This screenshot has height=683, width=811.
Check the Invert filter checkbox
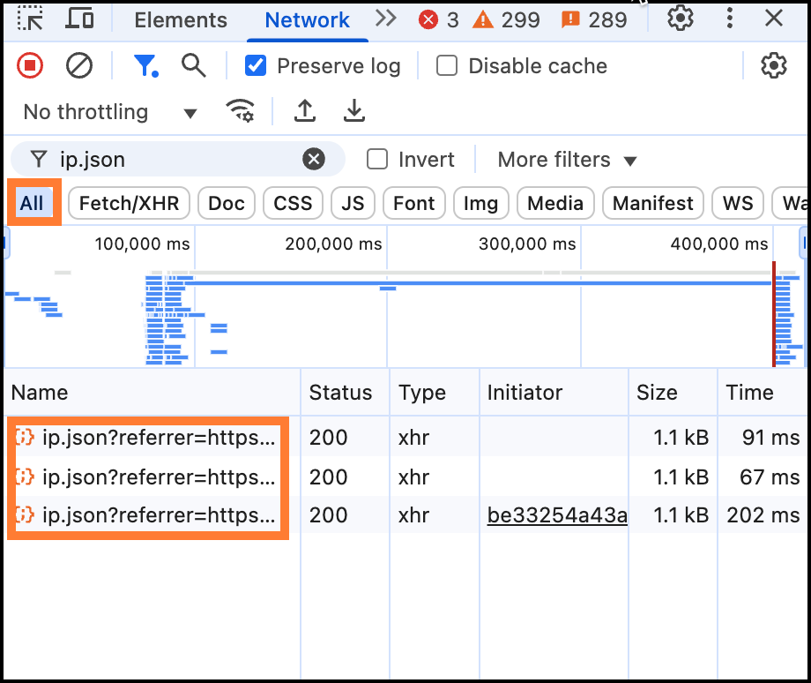pos(377,159)
